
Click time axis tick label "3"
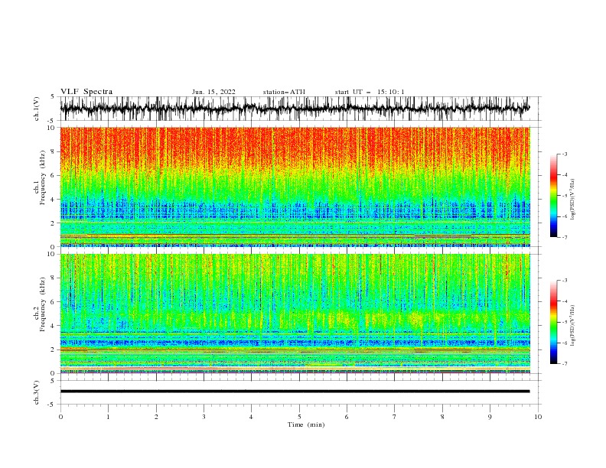(x=204, y=417)
